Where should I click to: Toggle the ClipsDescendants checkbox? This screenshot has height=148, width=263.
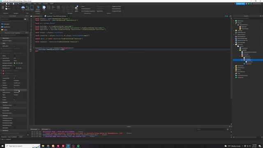(15, 105)
